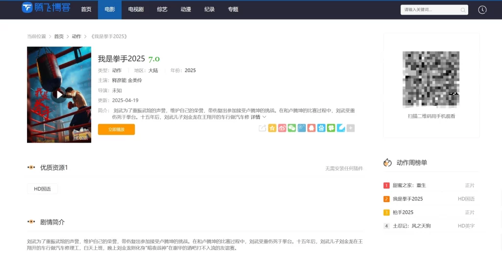Open the 电视剧 navigation tab
502x253 pixels.
[136, 10]
